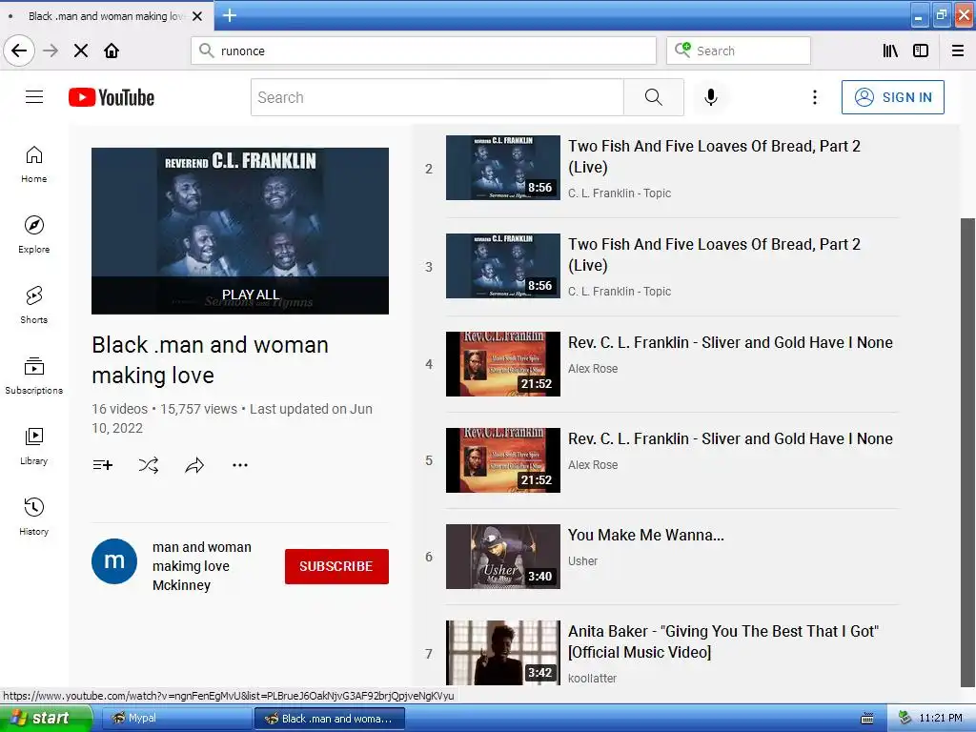Open video 2 thumbnail Two Fish

[x=503, y=168]
